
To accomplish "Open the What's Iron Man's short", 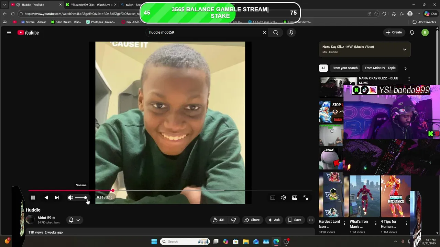I will coord(364,196).
